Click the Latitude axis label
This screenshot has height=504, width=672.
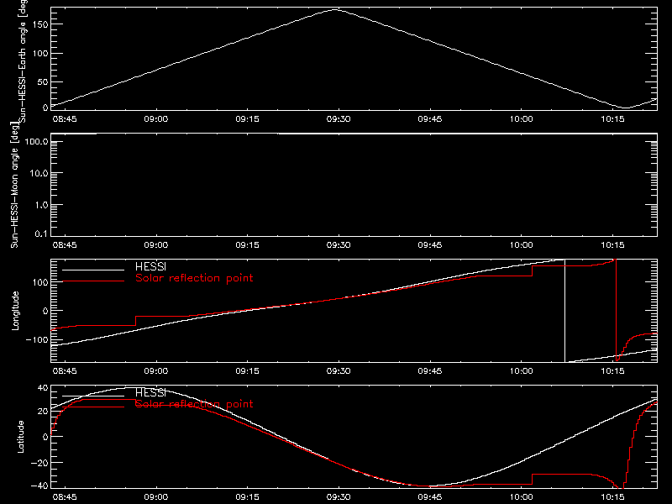click(20, 437)
